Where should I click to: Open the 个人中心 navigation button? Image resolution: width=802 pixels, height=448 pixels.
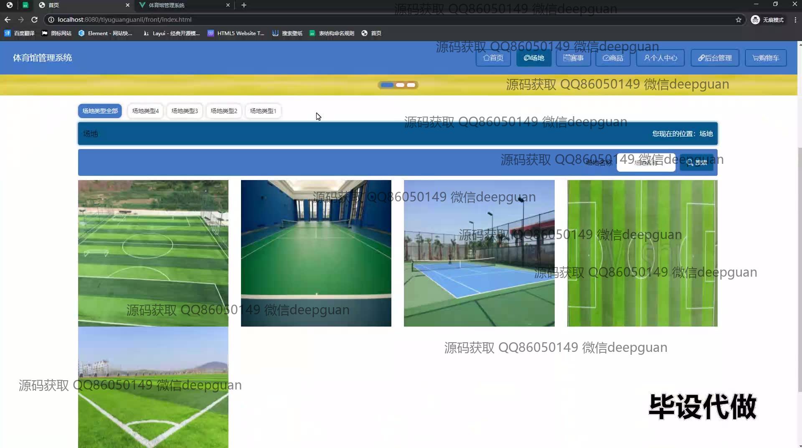[660, 58]
